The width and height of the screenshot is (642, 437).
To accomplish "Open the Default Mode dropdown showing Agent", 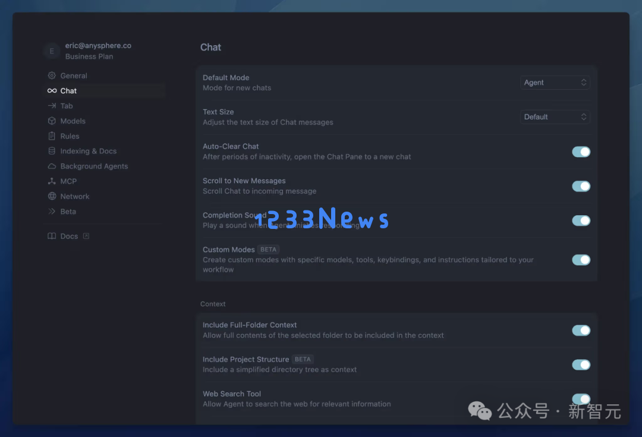I will click(x=555, y=82).
